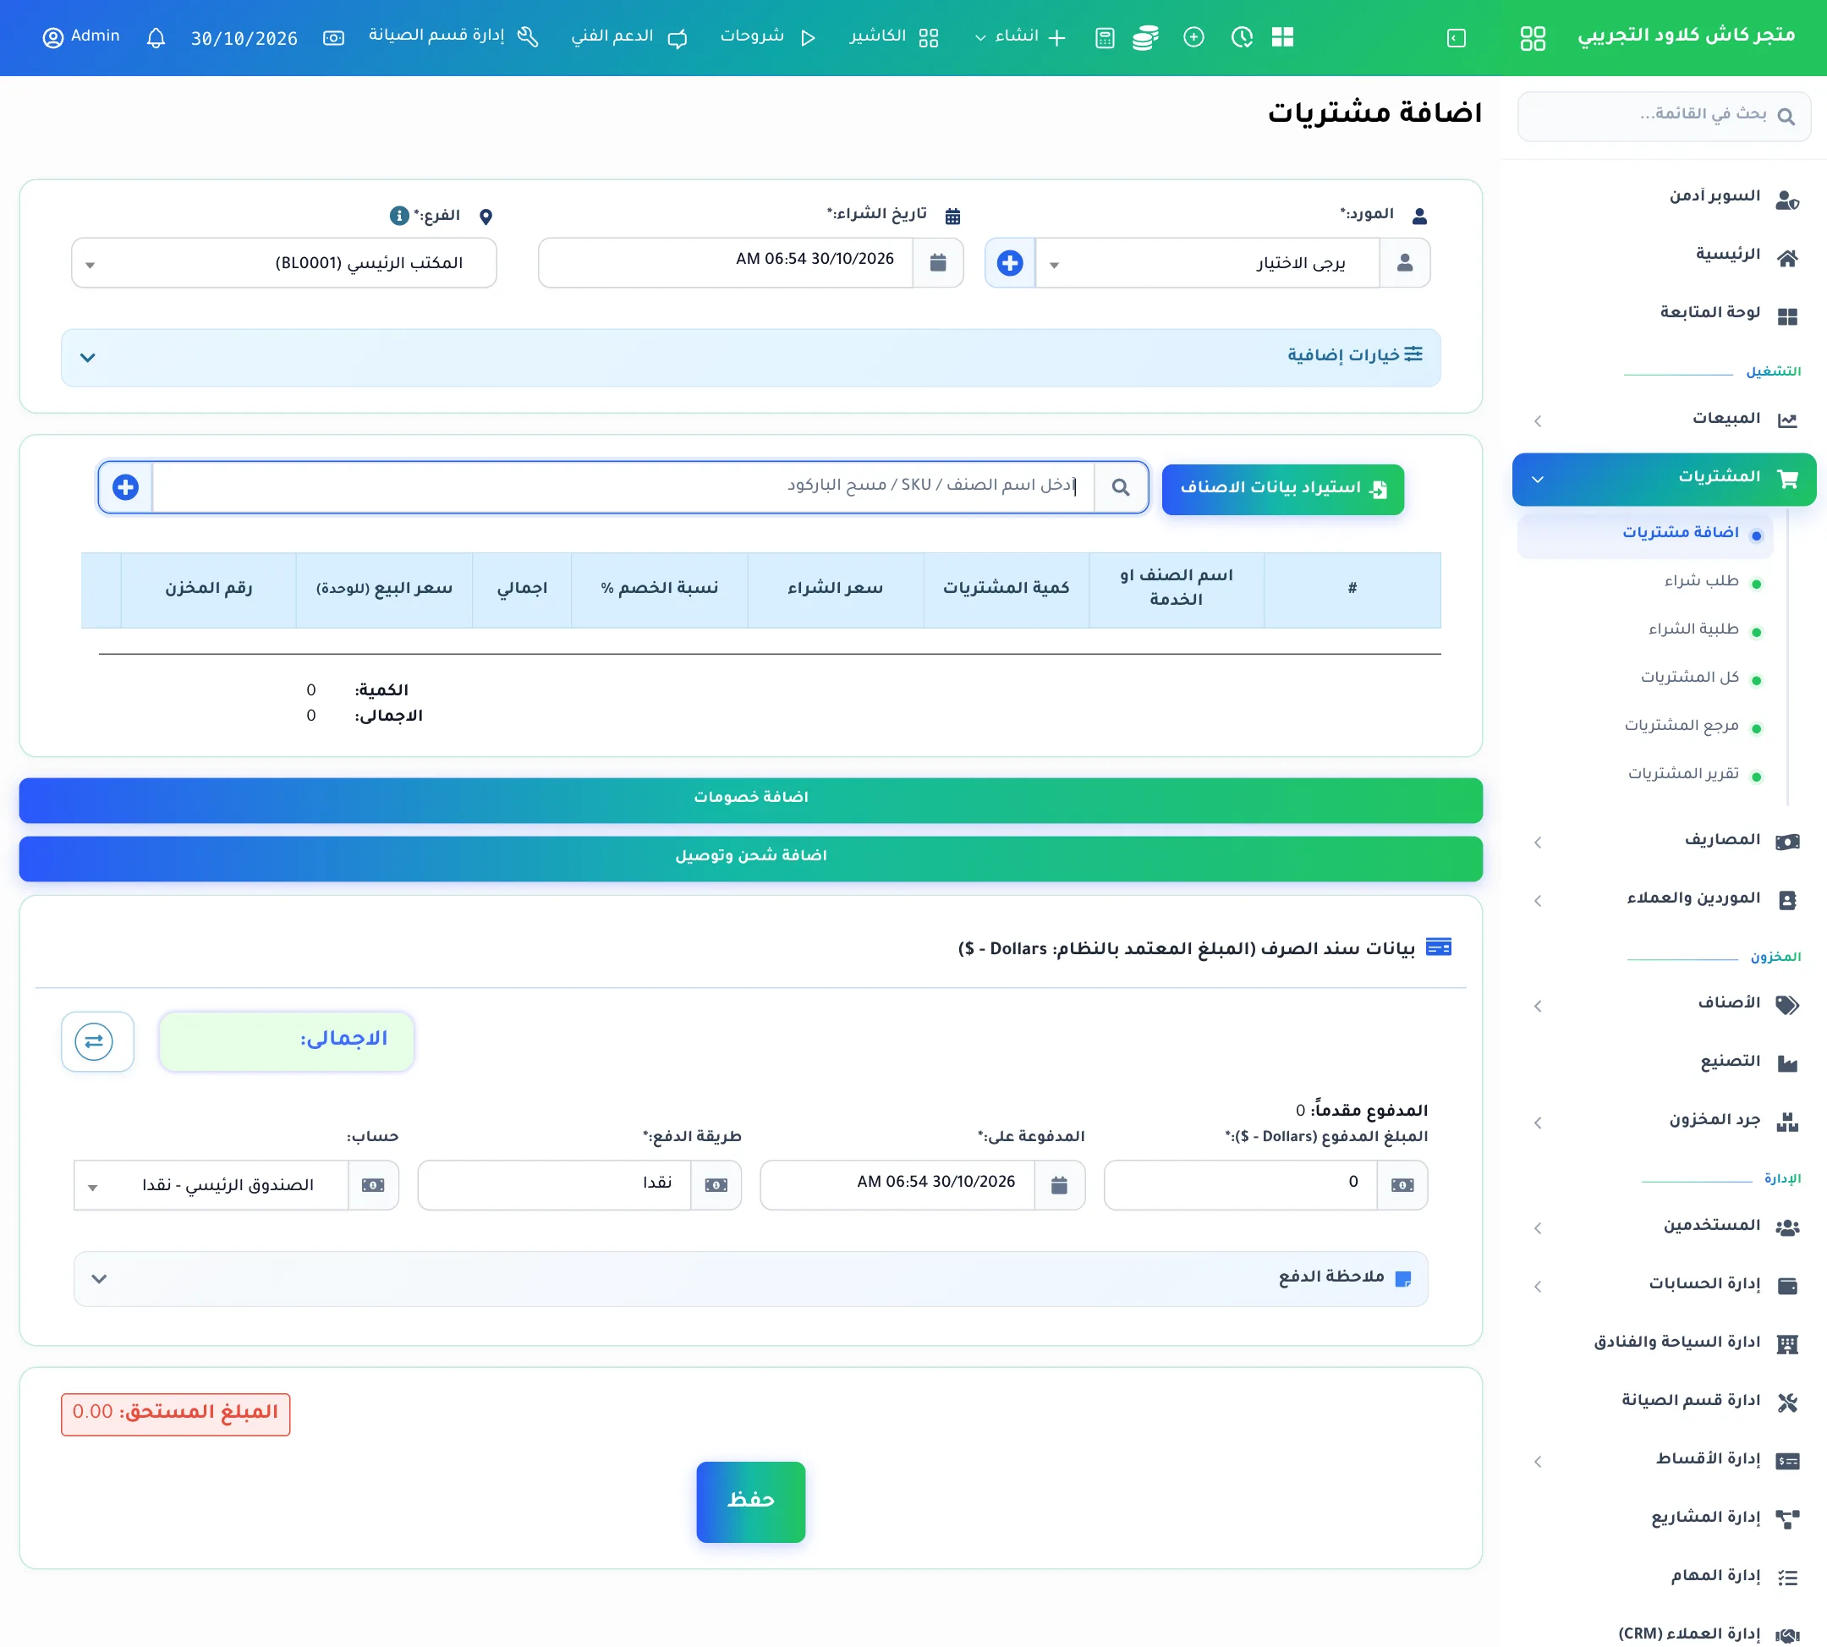Add new item with plus icon in search bar

pyautogui.click(x=126, y=488)
